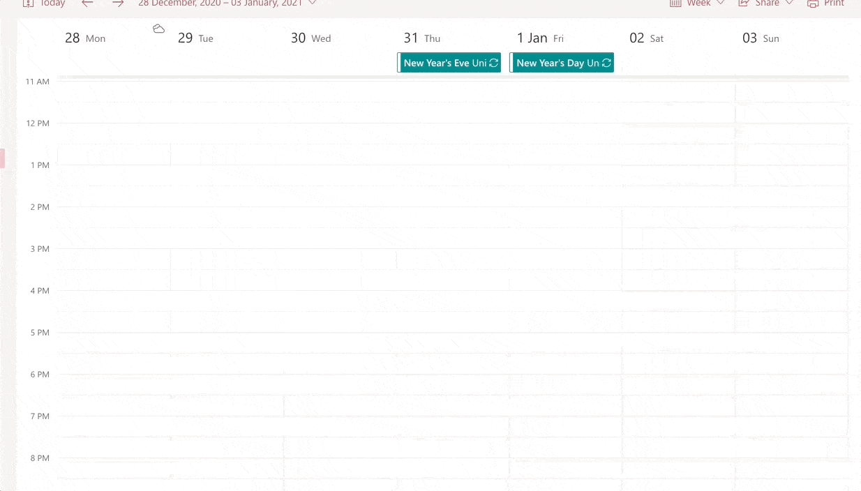The height and width of the screenshot is (491, 861).
Task: Click the collapsed left panel handle
Action: [x=2, y=158]
